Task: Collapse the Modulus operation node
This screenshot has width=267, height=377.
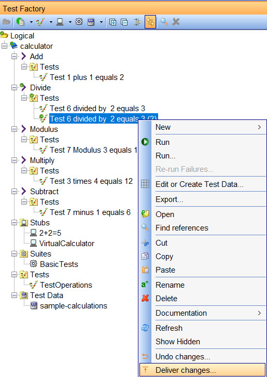Action: 15,129
